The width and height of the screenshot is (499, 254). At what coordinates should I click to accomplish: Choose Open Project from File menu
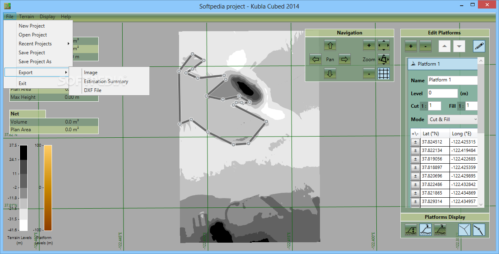click(x=38, y=35)
